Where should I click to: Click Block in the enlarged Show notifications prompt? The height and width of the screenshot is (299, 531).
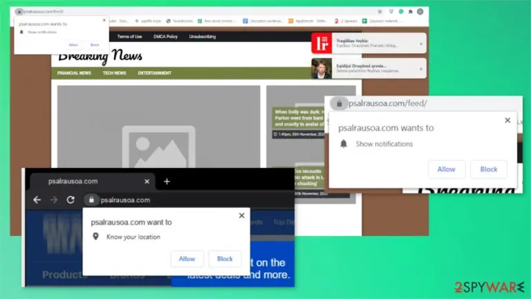[489, 169]
